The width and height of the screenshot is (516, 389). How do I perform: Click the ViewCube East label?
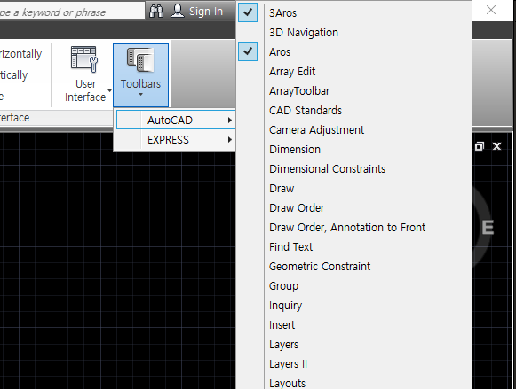488,228
